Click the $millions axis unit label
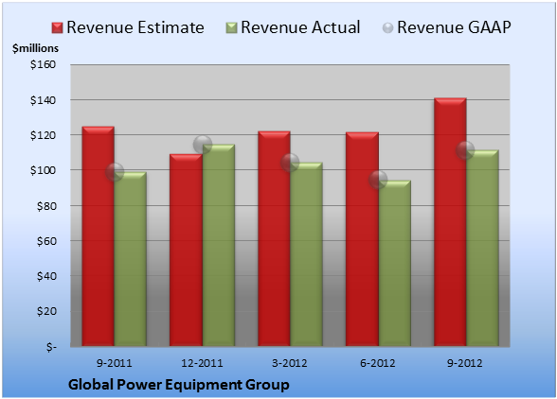The image size is (557, 399). pyautogui.click(x=36, y=48)
